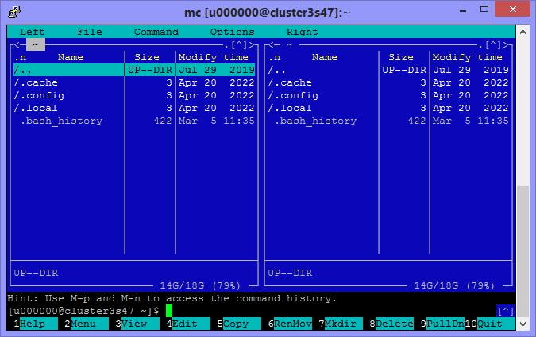Image resolution: width=536 pixels, height=337 pixels.
Task: Open the Right panel dropdown menu
Action: pos(302,32)
